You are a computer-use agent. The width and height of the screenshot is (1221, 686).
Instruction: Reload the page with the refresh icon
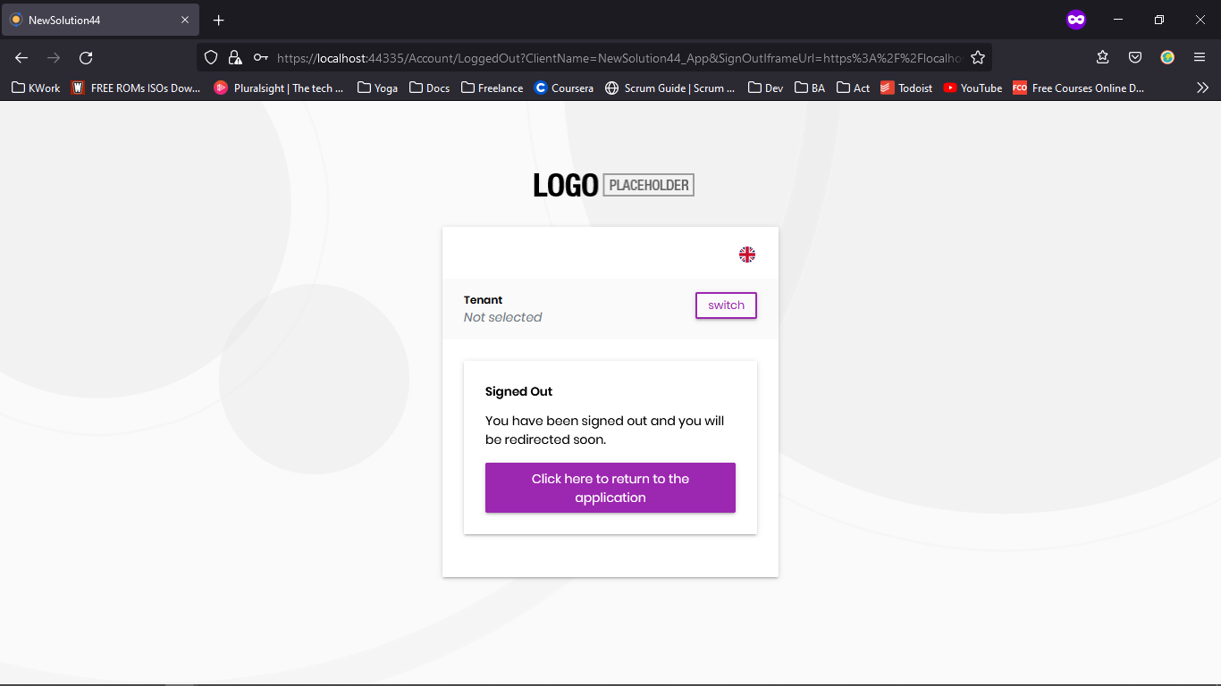coord(86,58)
